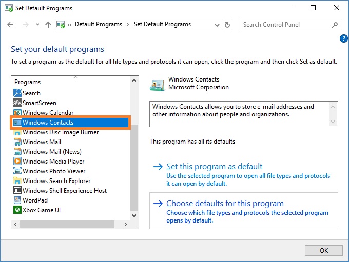Click the WordPad icon

pyautogui.click(x=17, y=200)
